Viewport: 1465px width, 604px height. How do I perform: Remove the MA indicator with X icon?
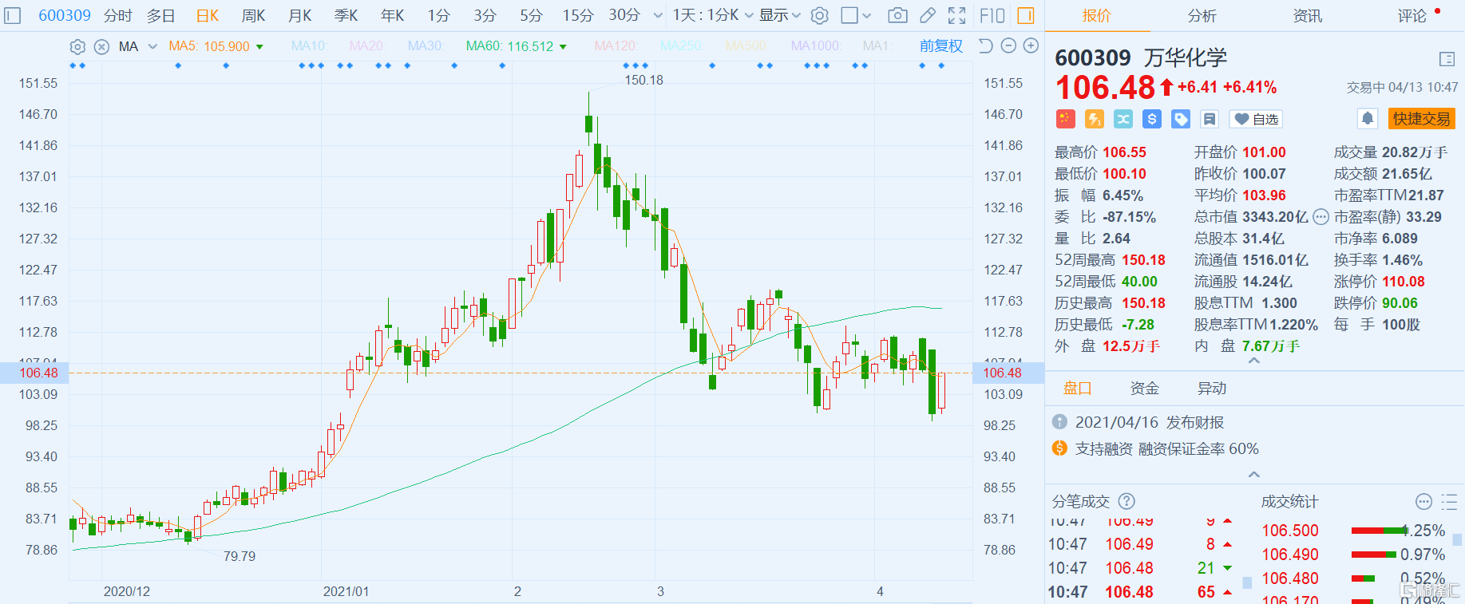(101, 46)
